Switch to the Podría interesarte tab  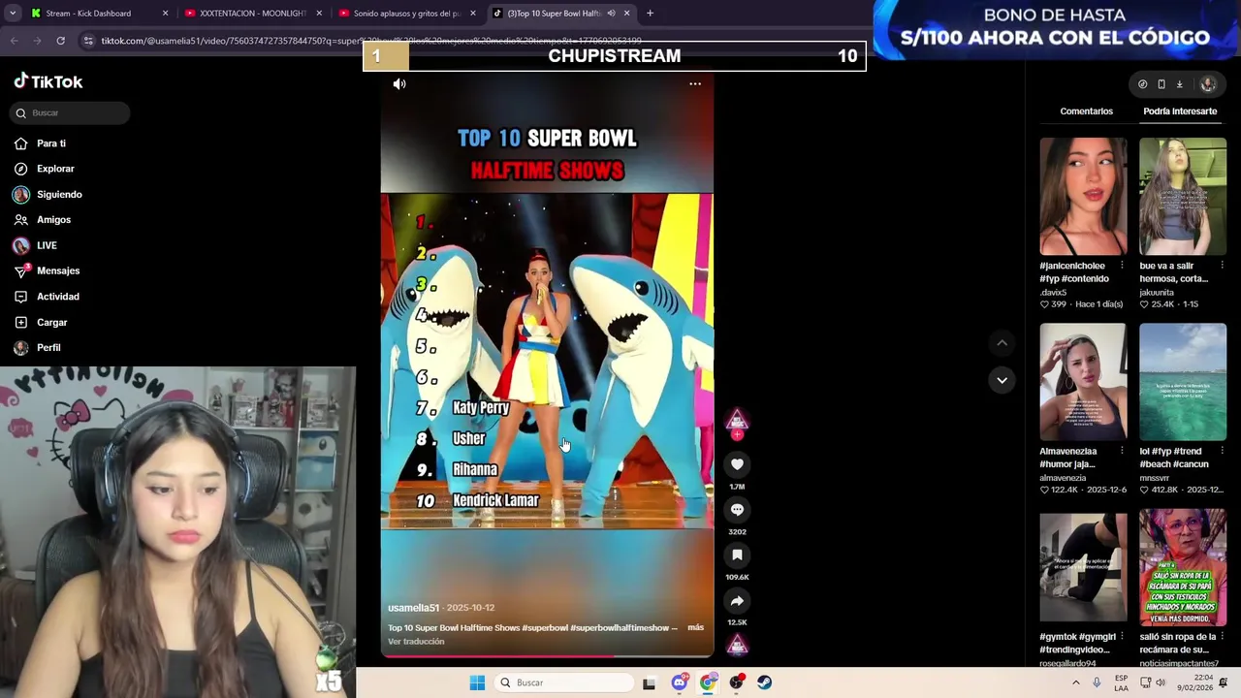[1180, 111]
